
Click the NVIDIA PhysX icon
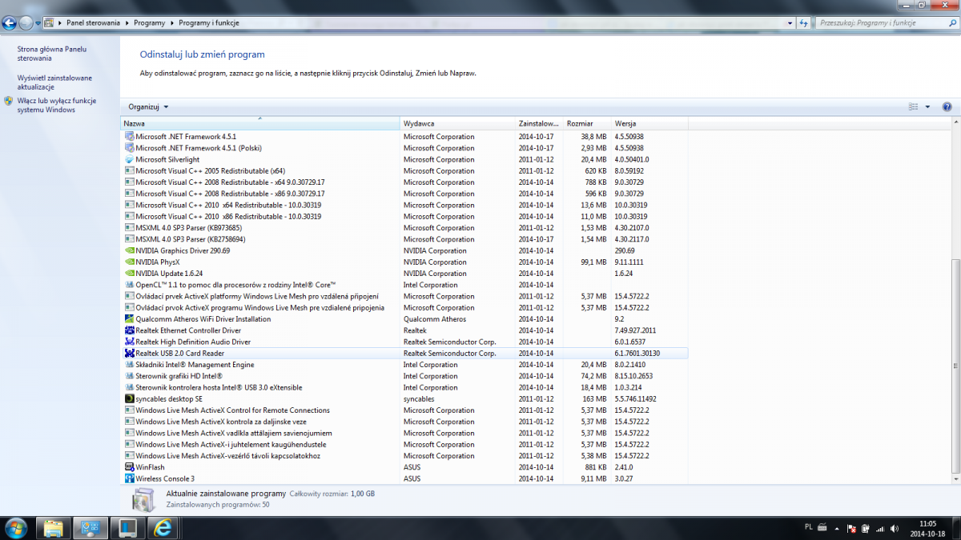tap(130, 262)
